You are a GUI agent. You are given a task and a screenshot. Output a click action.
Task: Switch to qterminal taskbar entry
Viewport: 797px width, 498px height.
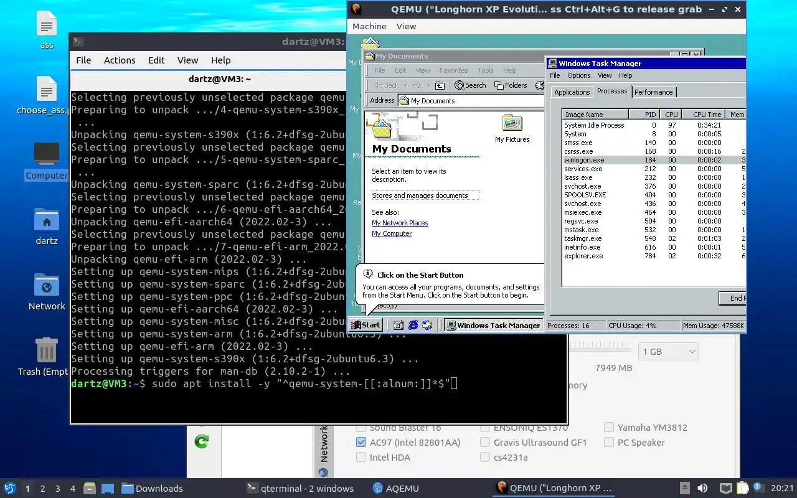(x=300, y=489)
